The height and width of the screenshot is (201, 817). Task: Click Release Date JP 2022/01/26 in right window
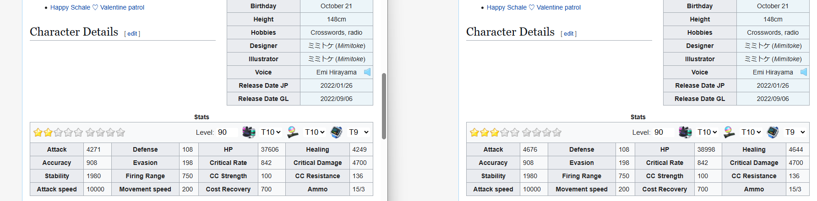(x=773, y=85)
